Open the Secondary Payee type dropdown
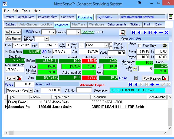Screen dimensions: 174x139 tap(31, 90)
